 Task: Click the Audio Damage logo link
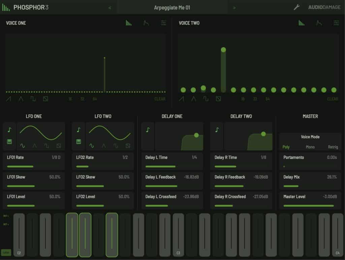pos(324,7)
